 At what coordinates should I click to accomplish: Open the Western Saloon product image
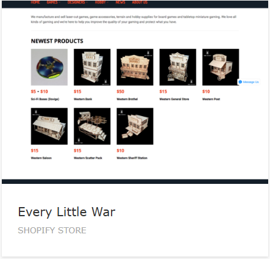(x=49, y=126)
